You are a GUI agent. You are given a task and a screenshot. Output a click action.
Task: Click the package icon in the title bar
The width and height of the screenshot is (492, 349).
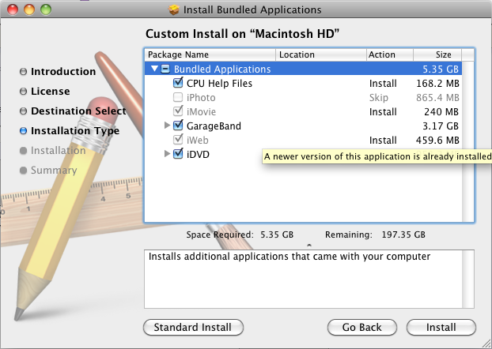[173, 9]
